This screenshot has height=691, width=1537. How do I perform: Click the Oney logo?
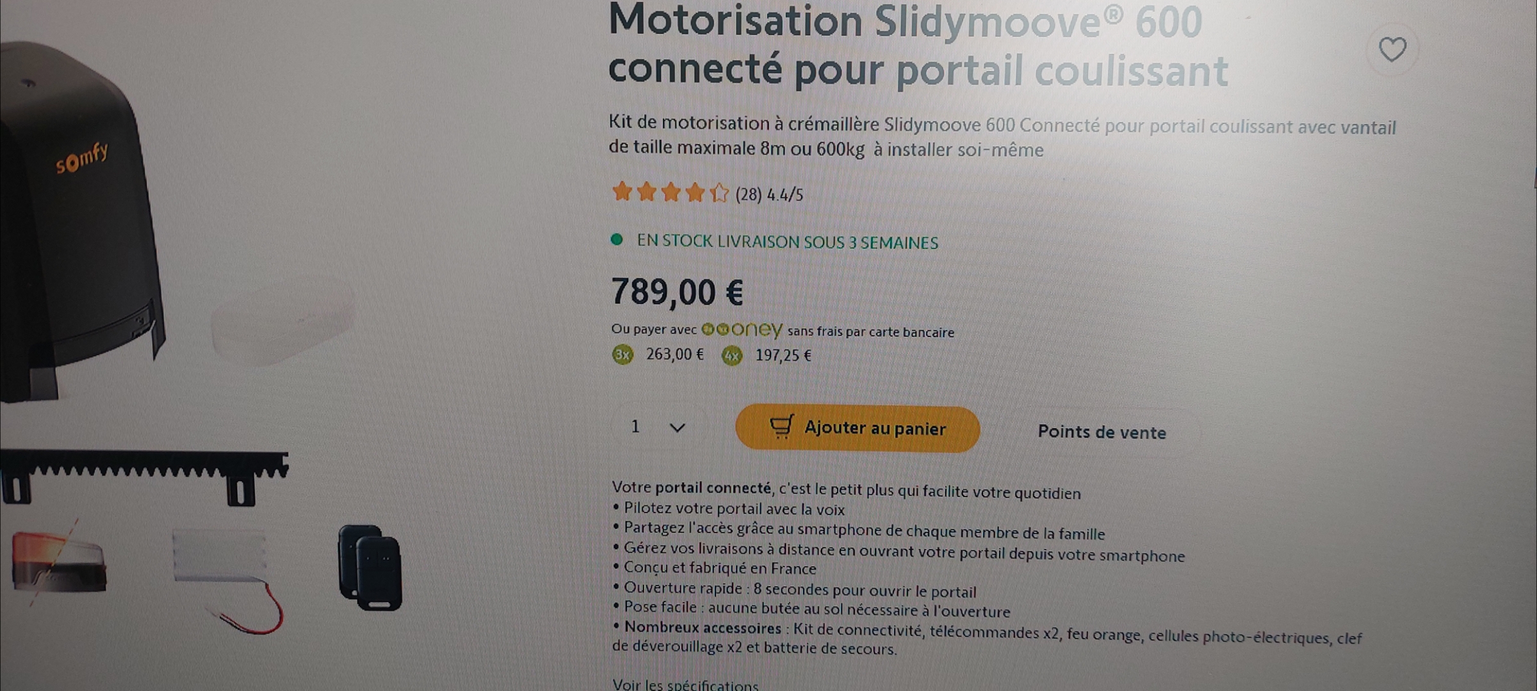tap(742, 330)
